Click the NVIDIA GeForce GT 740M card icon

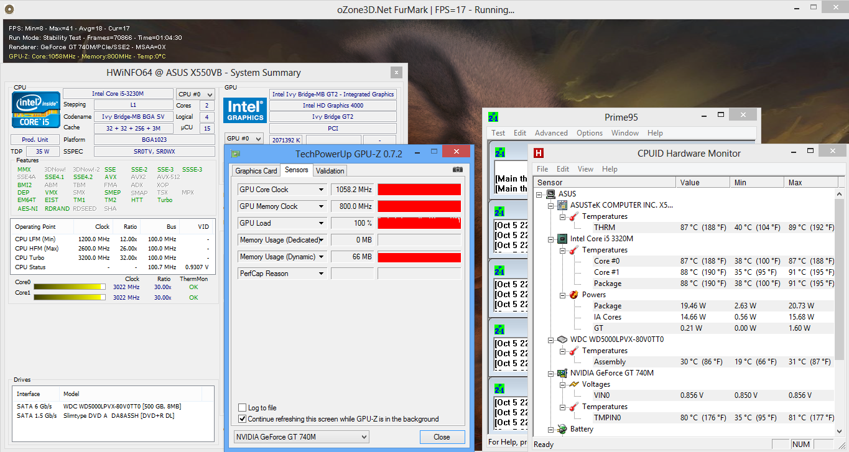[x=562, y=373]
